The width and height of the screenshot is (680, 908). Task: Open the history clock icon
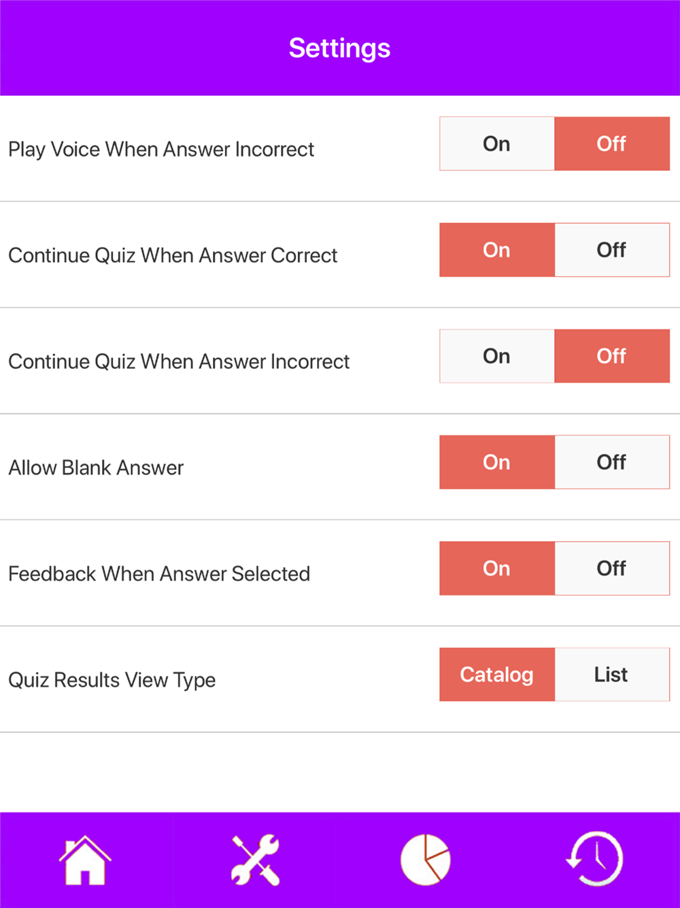tap(595, 860)
